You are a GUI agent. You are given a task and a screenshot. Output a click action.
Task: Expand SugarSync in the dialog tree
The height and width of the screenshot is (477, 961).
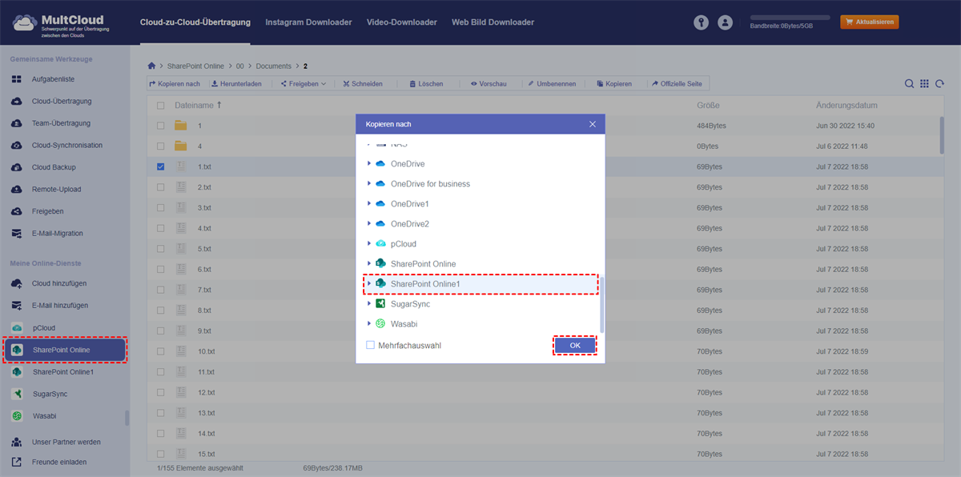[369, 304]
